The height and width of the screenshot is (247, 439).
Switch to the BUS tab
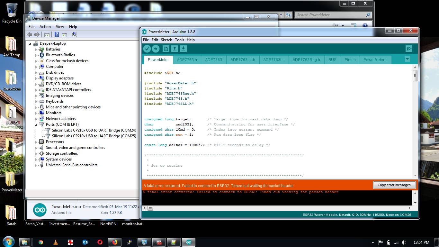coord(332,59)
